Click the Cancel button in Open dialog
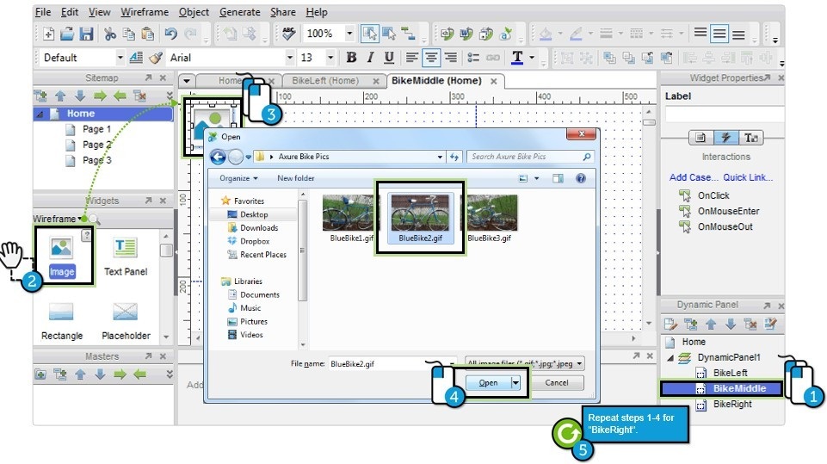 (557, 383)
